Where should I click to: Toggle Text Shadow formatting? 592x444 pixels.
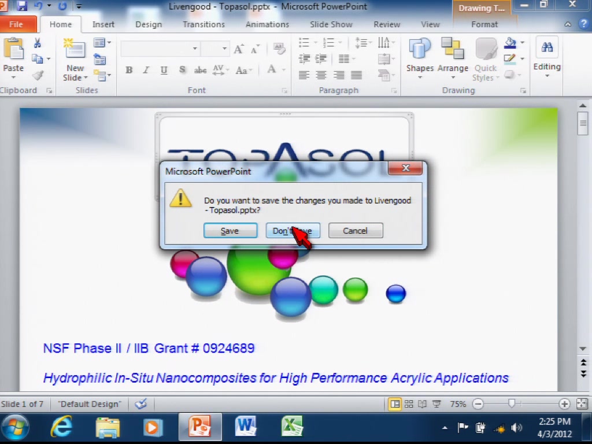[x=182, y=70]
